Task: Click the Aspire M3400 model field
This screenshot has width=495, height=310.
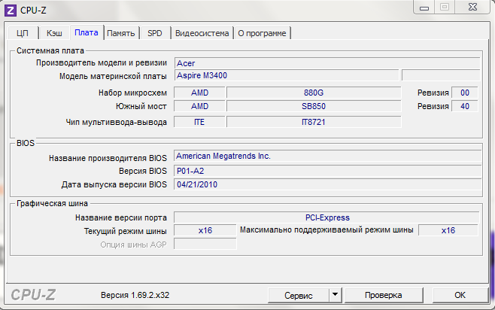Action: pyautogui.click(x=287, y=75)
